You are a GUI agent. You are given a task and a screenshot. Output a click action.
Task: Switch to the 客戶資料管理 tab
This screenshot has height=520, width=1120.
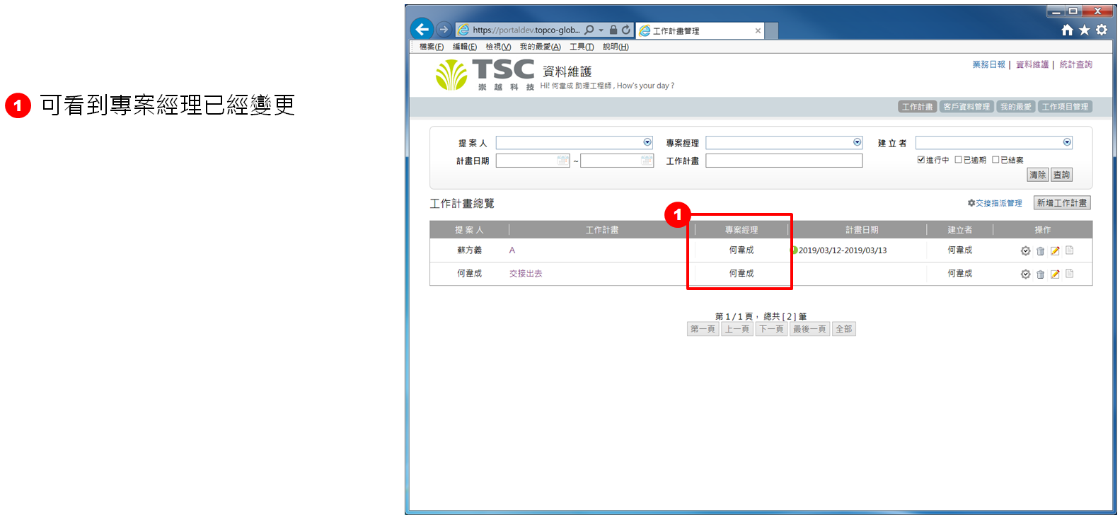point(966,107)
